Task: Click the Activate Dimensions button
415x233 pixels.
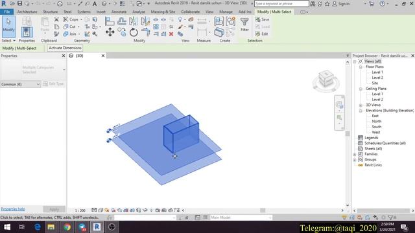Action: 65,48
